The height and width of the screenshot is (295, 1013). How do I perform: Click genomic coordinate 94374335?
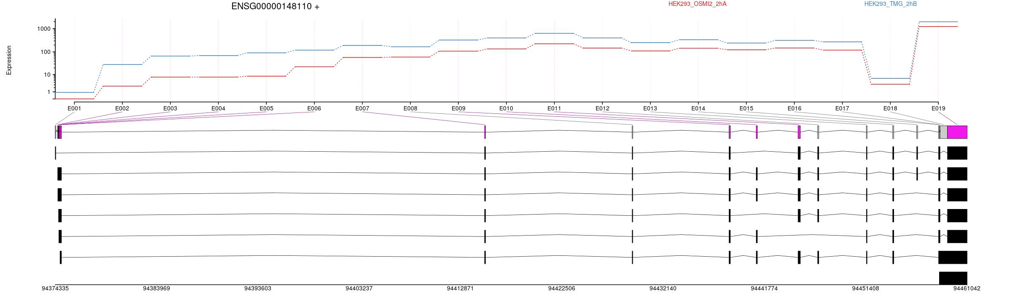(x=55, y=289)
